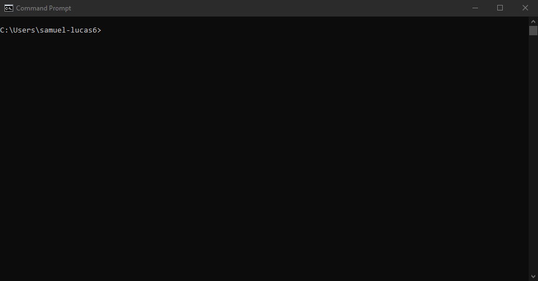Click the "C:" drive letter in prompt
The image size is (538, 281).
(x=4, y=30)
